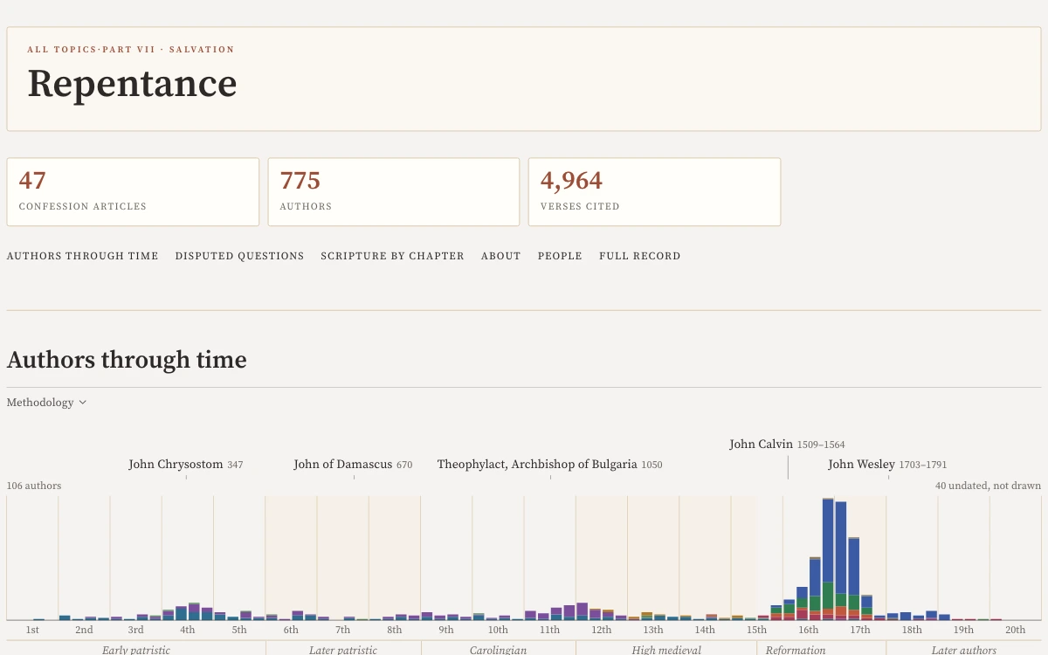Click the 16th century axis label
The width and height of the screenshot is (1048, 655).
click(x=809, y=630)
